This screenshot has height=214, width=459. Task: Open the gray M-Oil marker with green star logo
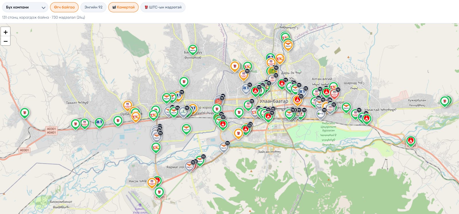[x=320, y=114]
